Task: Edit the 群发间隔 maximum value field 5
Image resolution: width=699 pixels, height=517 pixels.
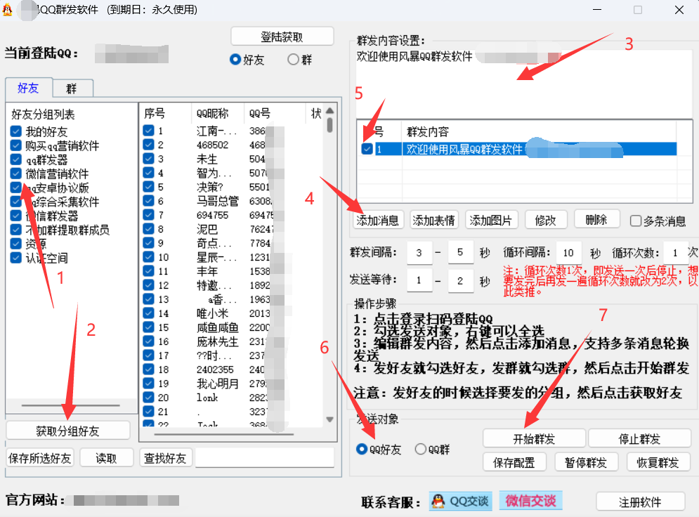Action: point(461,253)
